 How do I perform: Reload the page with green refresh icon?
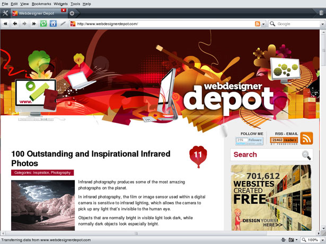pos(43,24)
